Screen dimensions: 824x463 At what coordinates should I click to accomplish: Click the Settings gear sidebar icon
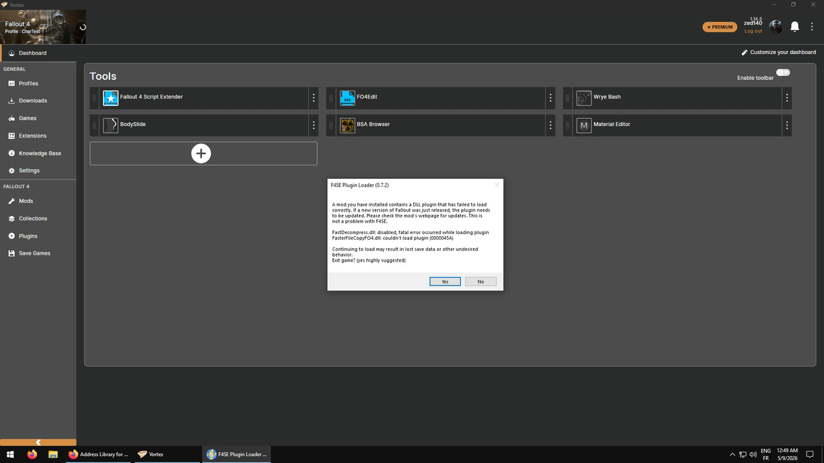[12, 170]
